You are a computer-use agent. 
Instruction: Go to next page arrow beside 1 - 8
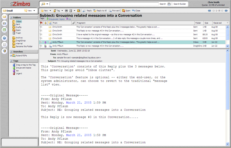coord(222,11)
